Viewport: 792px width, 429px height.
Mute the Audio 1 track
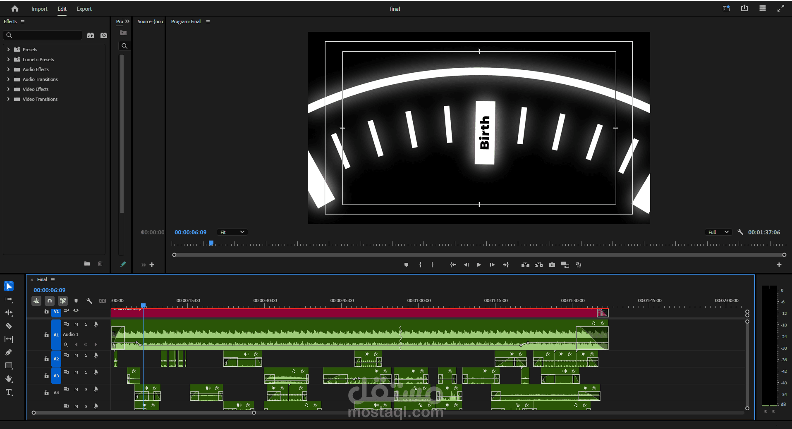(x=76, y=324)
